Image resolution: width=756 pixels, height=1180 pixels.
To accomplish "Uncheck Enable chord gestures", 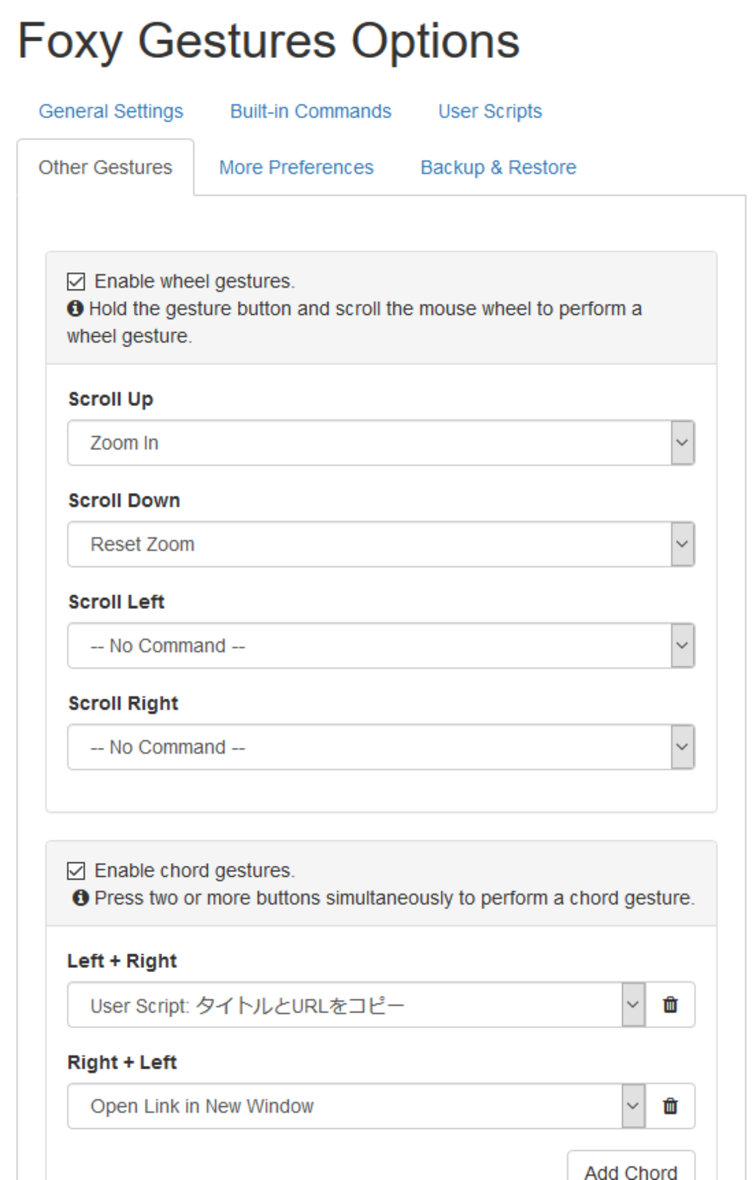I will [76, 871].
